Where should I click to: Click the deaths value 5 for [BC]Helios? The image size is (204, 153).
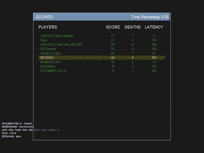(132, 67)
